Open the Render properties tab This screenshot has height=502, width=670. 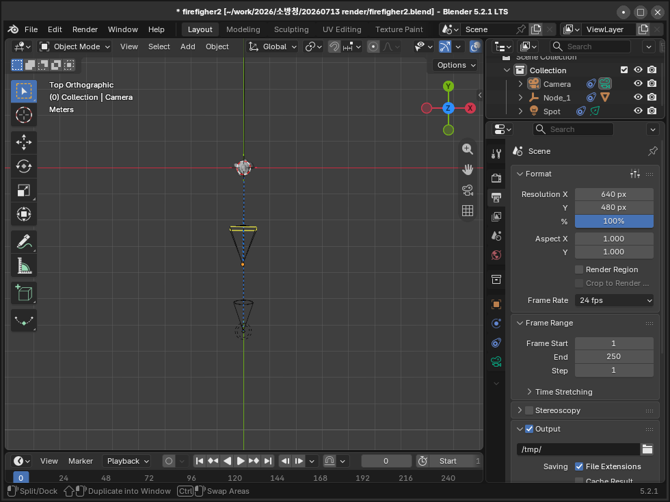[496, 178]
